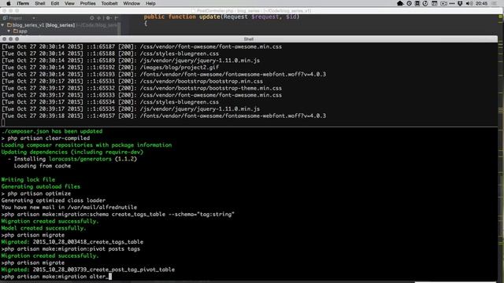Click the collapse-all icon in Project panel

pyautogui.click(x=99, y=18)
